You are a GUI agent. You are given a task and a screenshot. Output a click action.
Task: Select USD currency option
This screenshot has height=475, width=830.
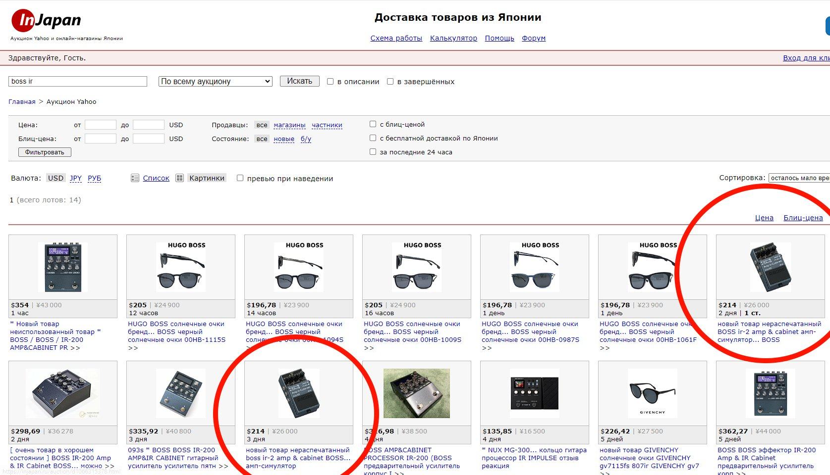(55, 178)
